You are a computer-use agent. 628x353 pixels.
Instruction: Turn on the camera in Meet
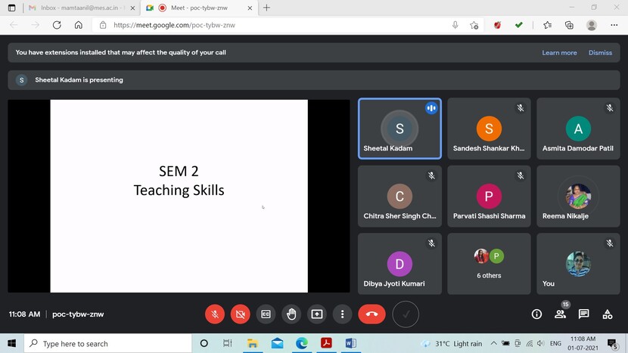click(240, 314)
